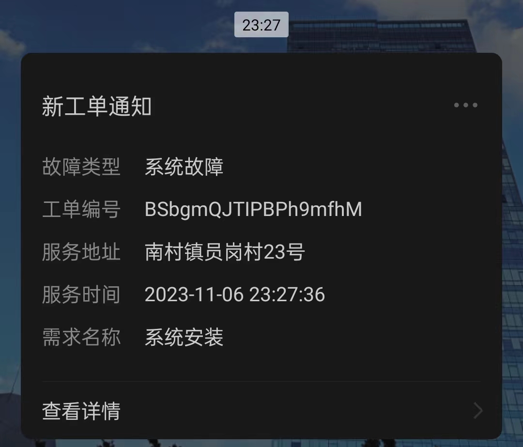Tap the 需求名称 field label

pyautogui.click(x=81, y=337)
